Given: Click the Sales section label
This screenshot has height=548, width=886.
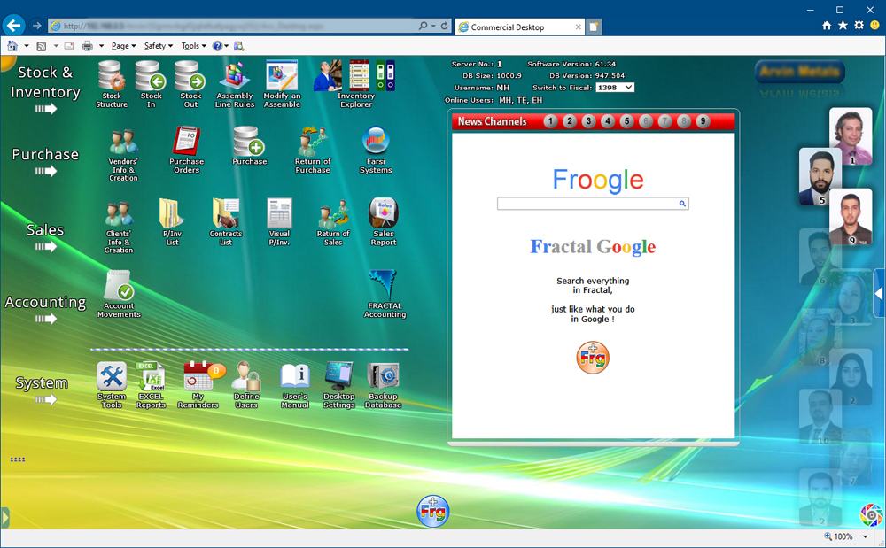Looking at the screenshot, I should pos(45,229).
